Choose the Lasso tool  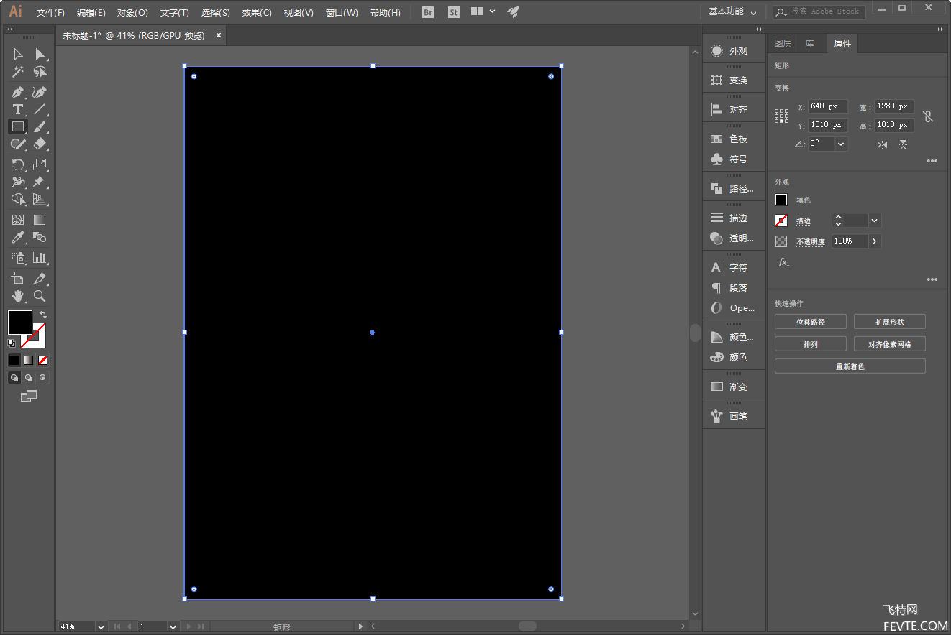pyautogui.click(x=40, y=72)
